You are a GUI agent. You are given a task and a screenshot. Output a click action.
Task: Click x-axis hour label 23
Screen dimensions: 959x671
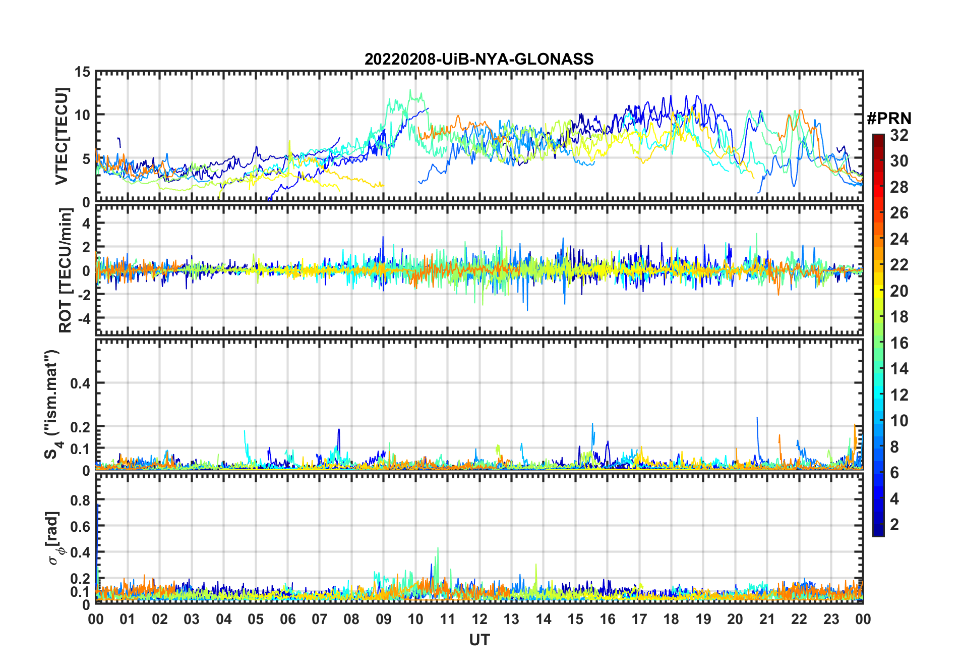pyautogui.click(x=831, y=619)
